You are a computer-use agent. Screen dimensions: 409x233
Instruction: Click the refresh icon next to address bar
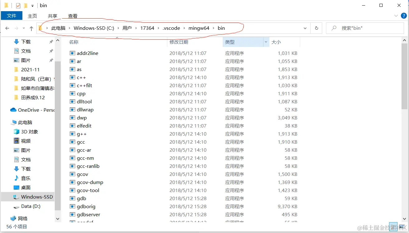(x=316, y=28)
